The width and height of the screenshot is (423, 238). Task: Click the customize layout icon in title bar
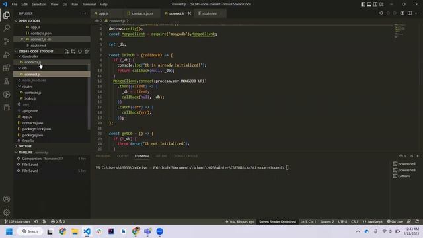click(381, 4)
